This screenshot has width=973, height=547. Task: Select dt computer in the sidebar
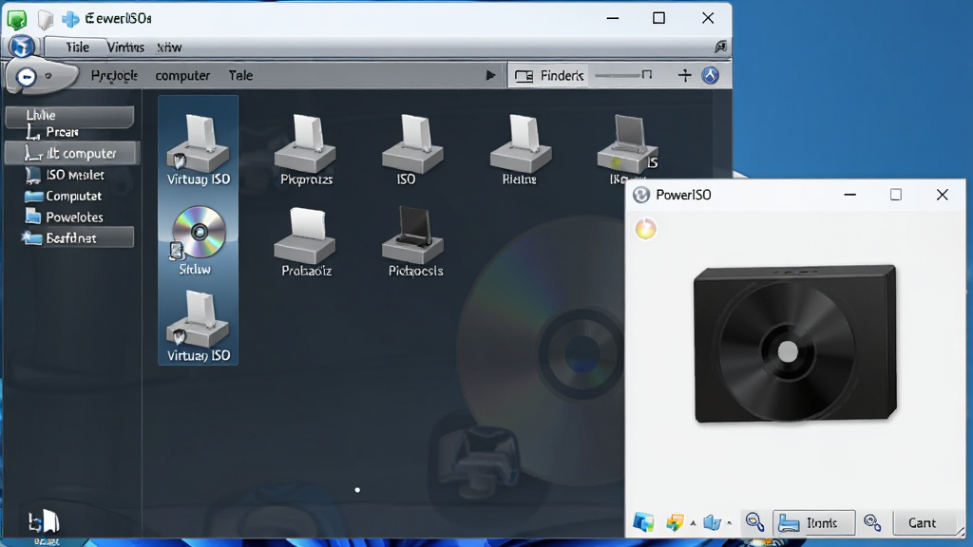tap(72, 153)
